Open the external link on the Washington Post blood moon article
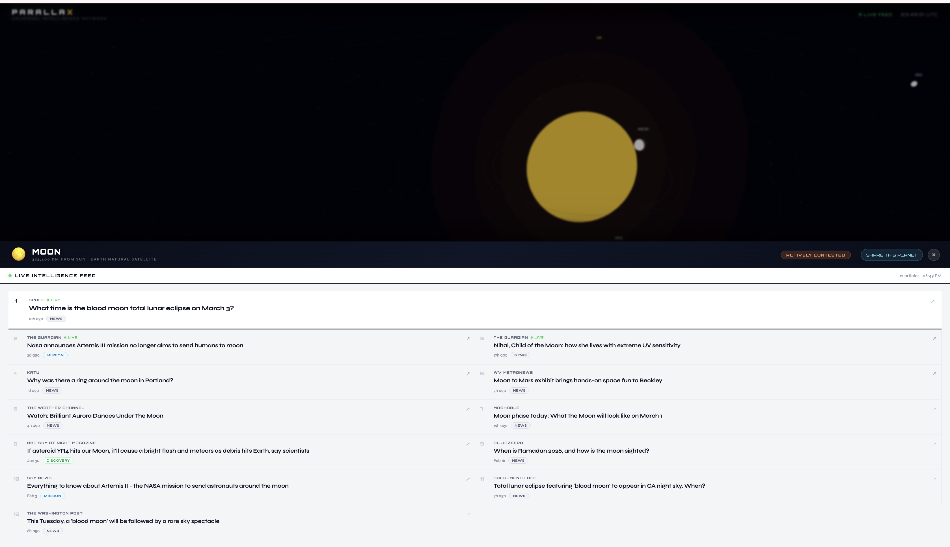Screen dimensions: 950x547 coord(467,514)
